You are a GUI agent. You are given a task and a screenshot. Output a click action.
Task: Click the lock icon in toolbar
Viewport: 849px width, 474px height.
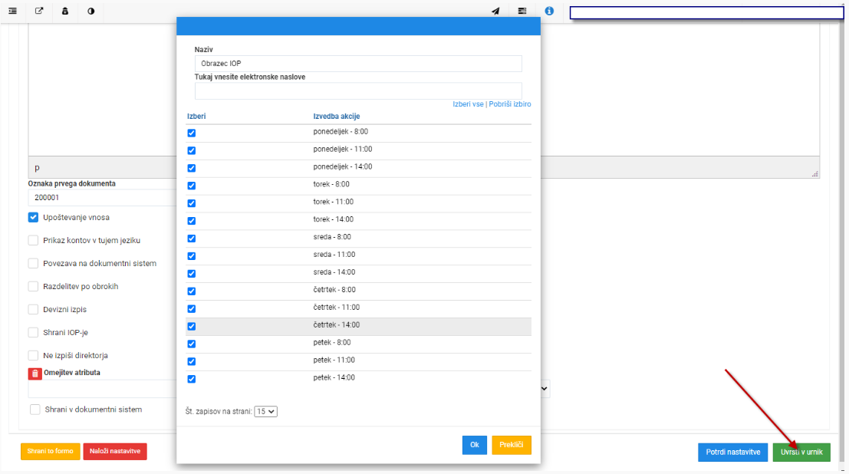(65, 11)
